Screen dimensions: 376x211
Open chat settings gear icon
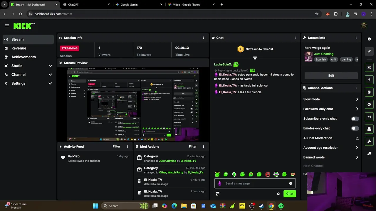(278, 194)
